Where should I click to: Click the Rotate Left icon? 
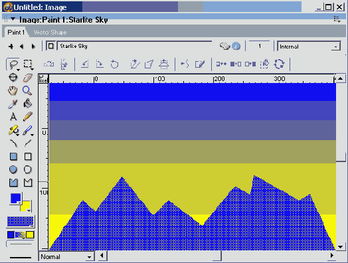pos(85,64)
